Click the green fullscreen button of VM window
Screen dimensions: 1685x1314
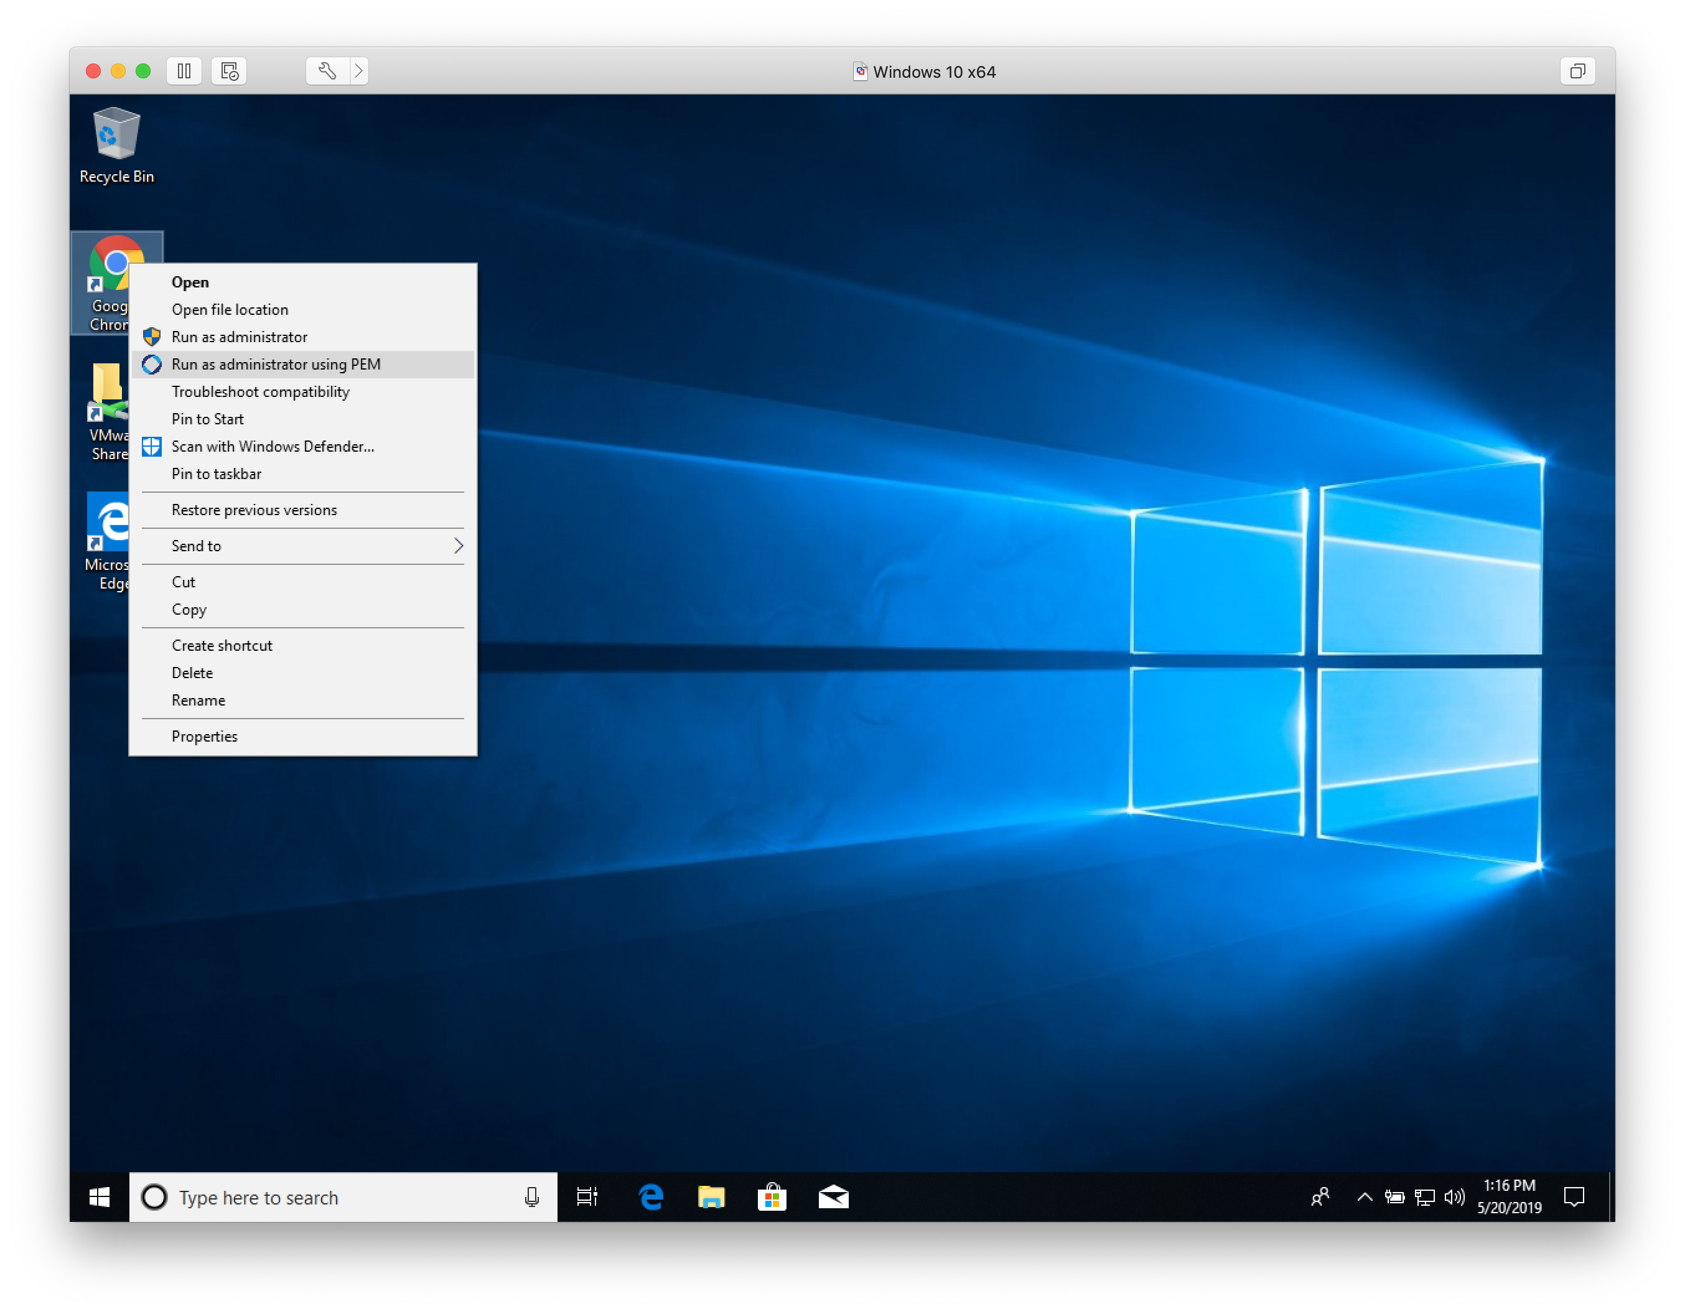click(x=142, y=71)
